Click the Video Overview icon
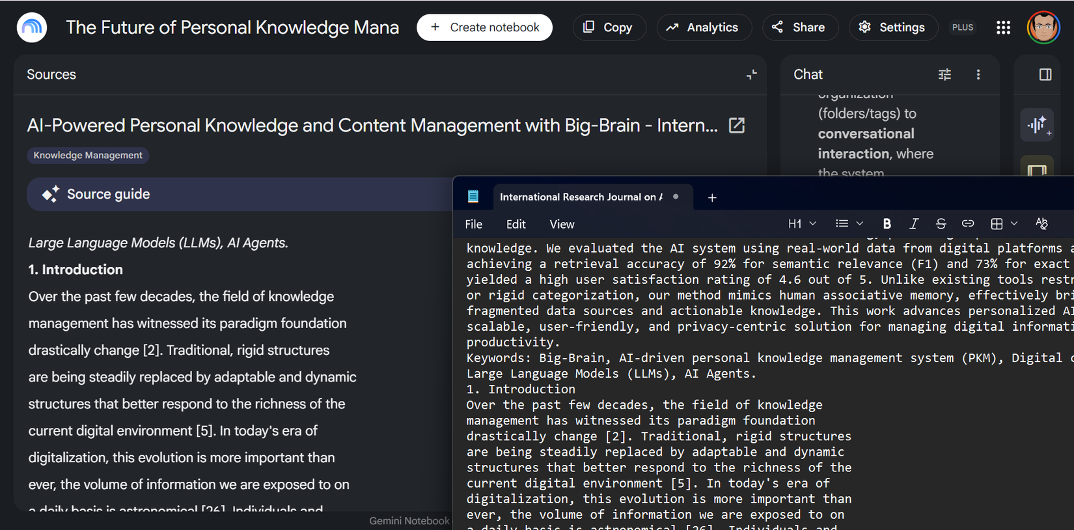Viewport: 1074px width, 530px height. tap(1038, 167)
